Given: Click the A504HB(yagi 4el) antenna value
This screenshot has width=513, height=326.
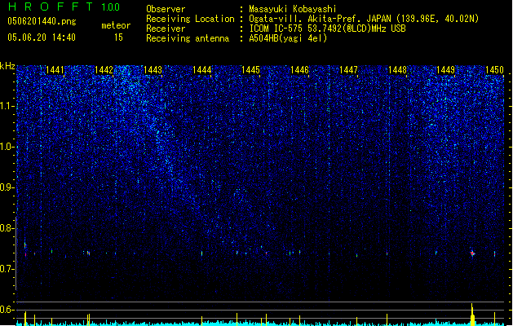Looking at the screenshot, I should coord(288,38).
